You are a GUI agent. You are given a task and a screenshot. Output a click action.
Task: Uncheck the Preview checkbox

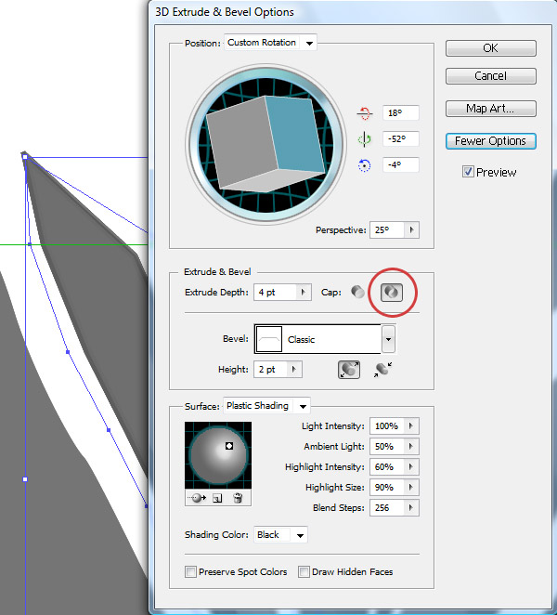point(468,172)
